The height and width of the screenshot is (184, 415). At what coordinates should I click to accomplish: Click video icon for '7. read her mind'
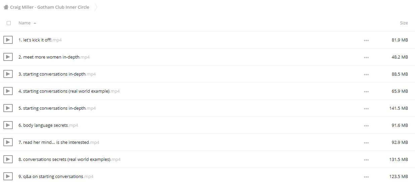pos(8,142)
